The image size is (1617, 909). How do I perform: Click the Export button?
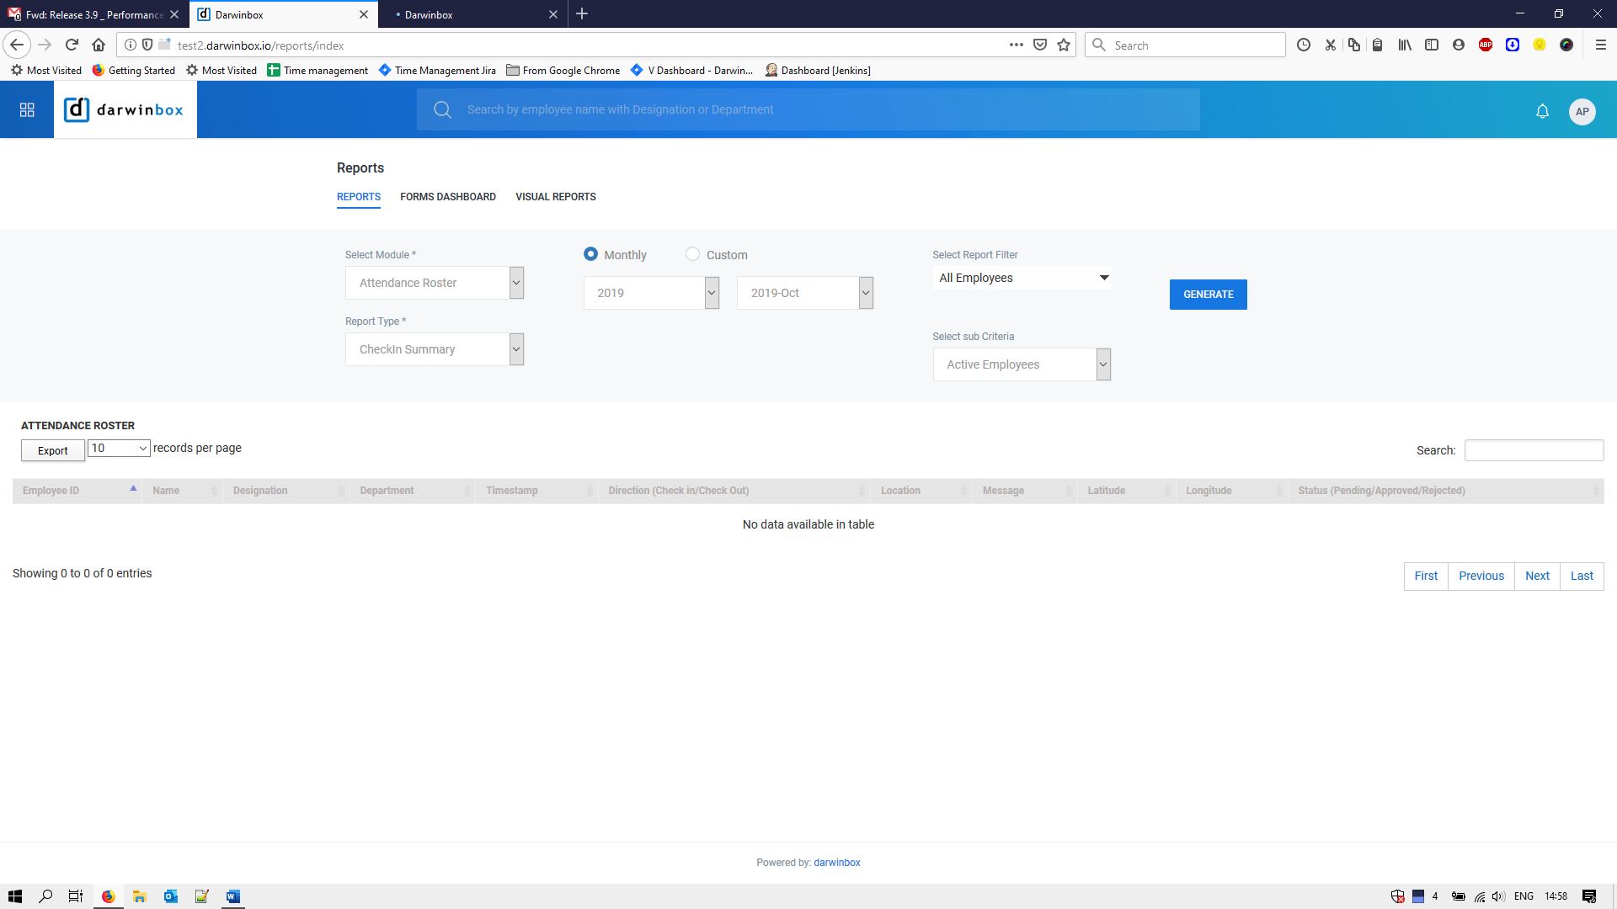52,451
